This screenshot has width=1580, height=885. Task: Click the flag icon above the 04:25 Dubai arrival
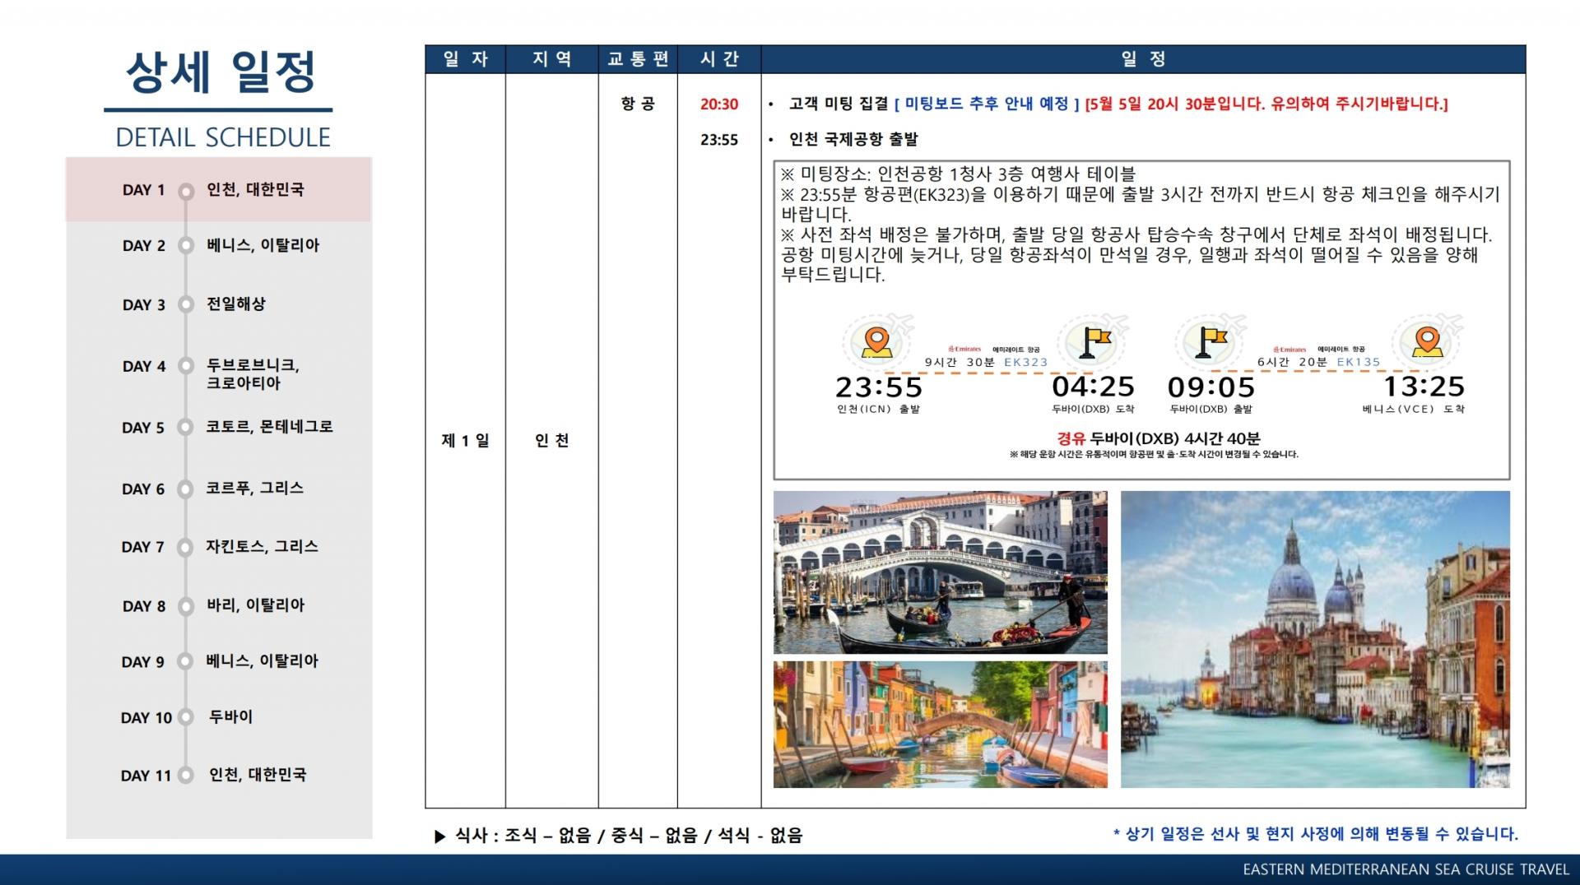[x=1095, y=342]
